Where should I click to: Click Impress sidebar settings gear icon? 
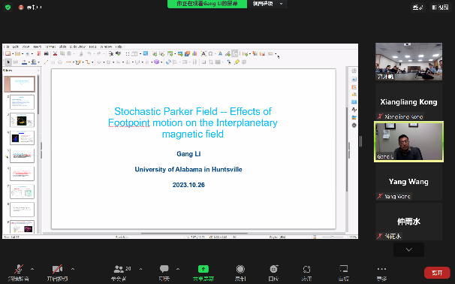coord(354,125)
